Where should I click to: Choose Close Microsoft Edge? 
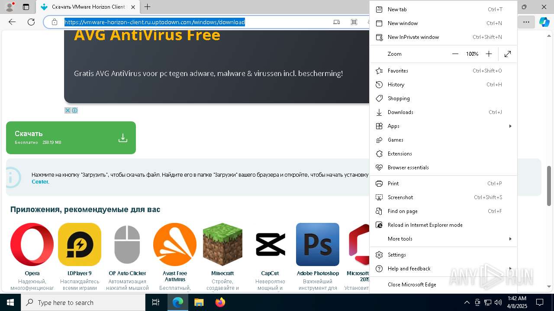(443, 285)
